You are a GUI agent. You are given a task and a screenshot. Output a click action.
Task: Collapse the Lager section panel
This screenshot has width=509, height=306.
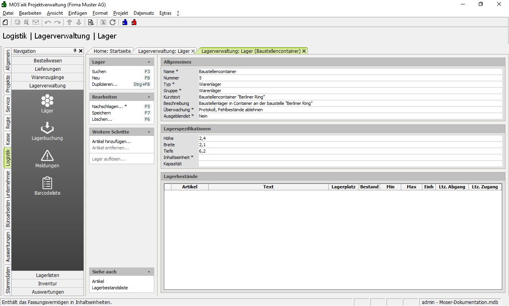149,62
